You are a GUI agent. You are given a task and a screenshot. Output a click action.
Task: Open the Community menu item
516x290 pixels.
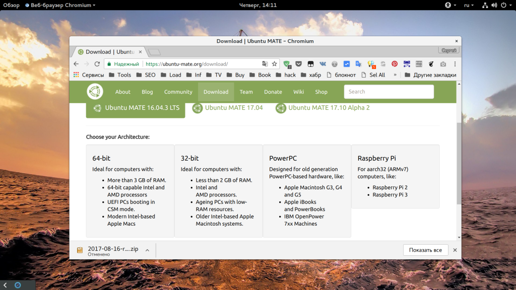pyautogui.click(x=178, y=92)
